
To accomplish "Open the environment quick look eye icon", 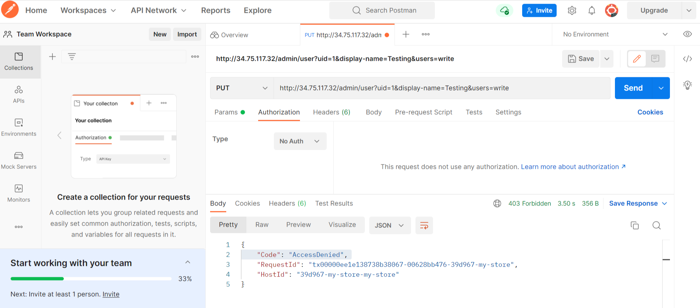I will pos(688,34).
